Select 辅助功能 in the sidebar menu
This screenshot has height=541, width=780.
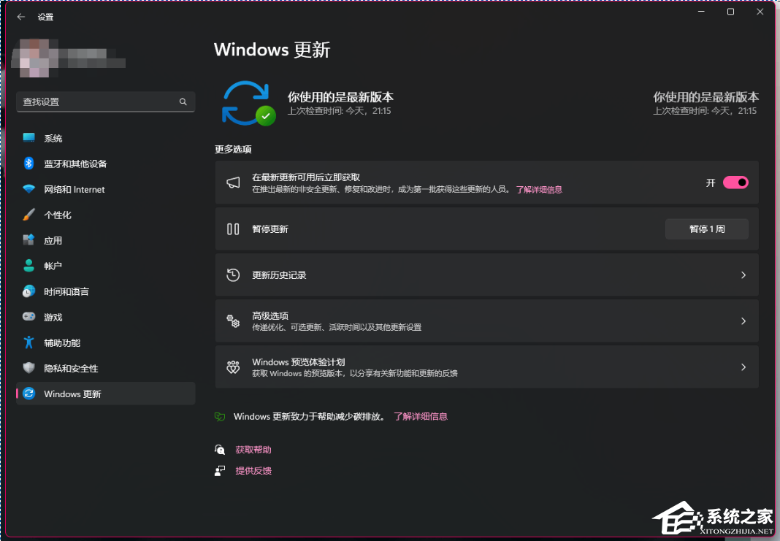tap(62, 342)
